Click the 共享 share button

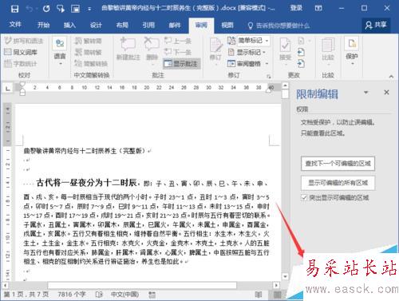(376, 25)
